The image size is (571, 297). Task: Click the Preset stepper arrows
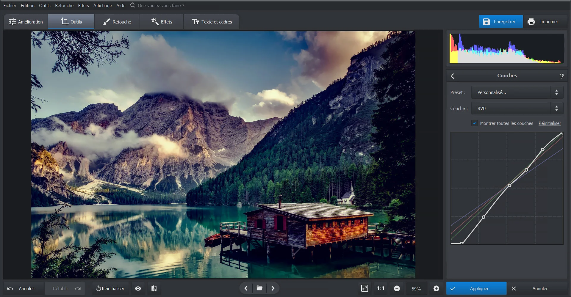click(556, 92)
